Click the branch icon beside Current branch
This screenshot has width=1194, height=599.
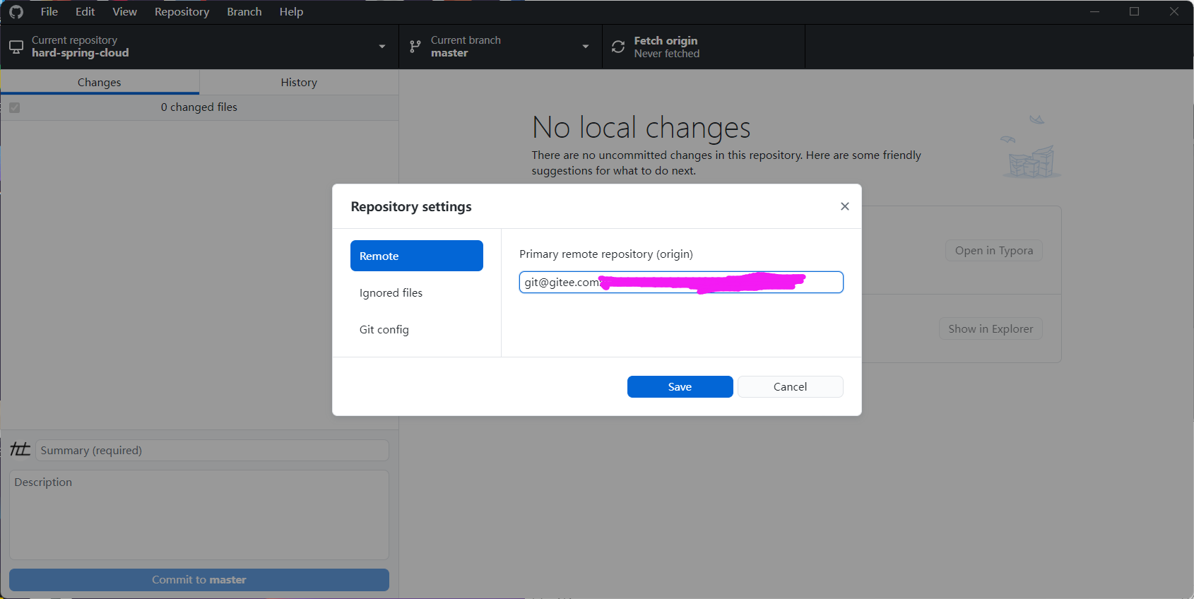point(415,47)
